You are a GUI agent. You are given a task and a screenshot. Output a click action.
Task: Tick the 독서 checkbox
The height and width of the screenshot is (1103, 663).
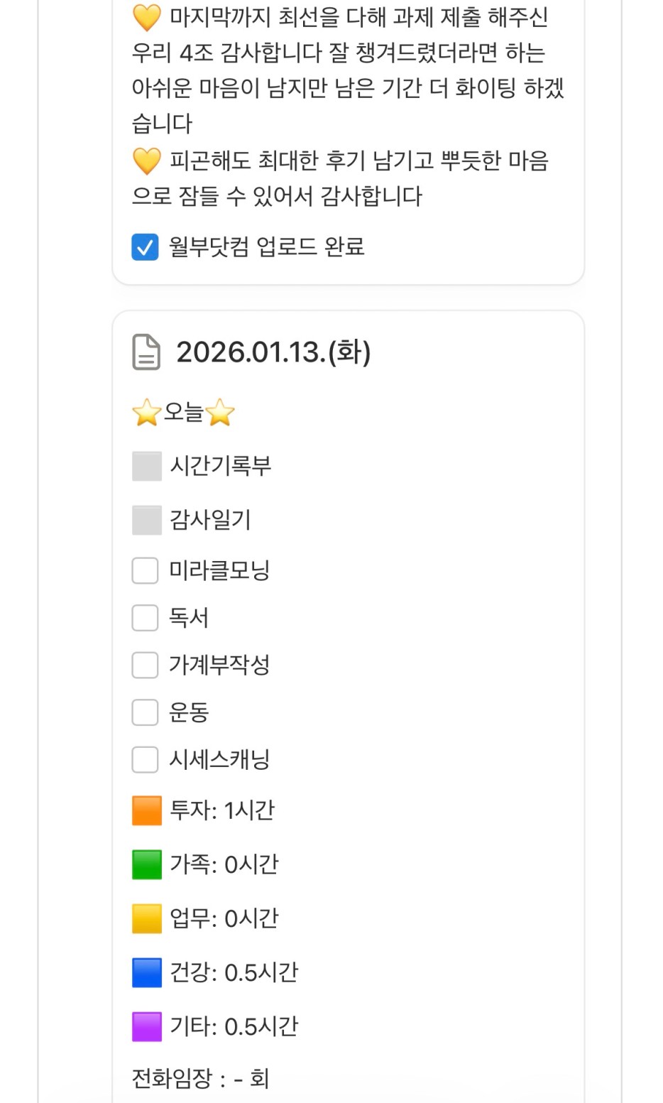[x=145, y=618]
